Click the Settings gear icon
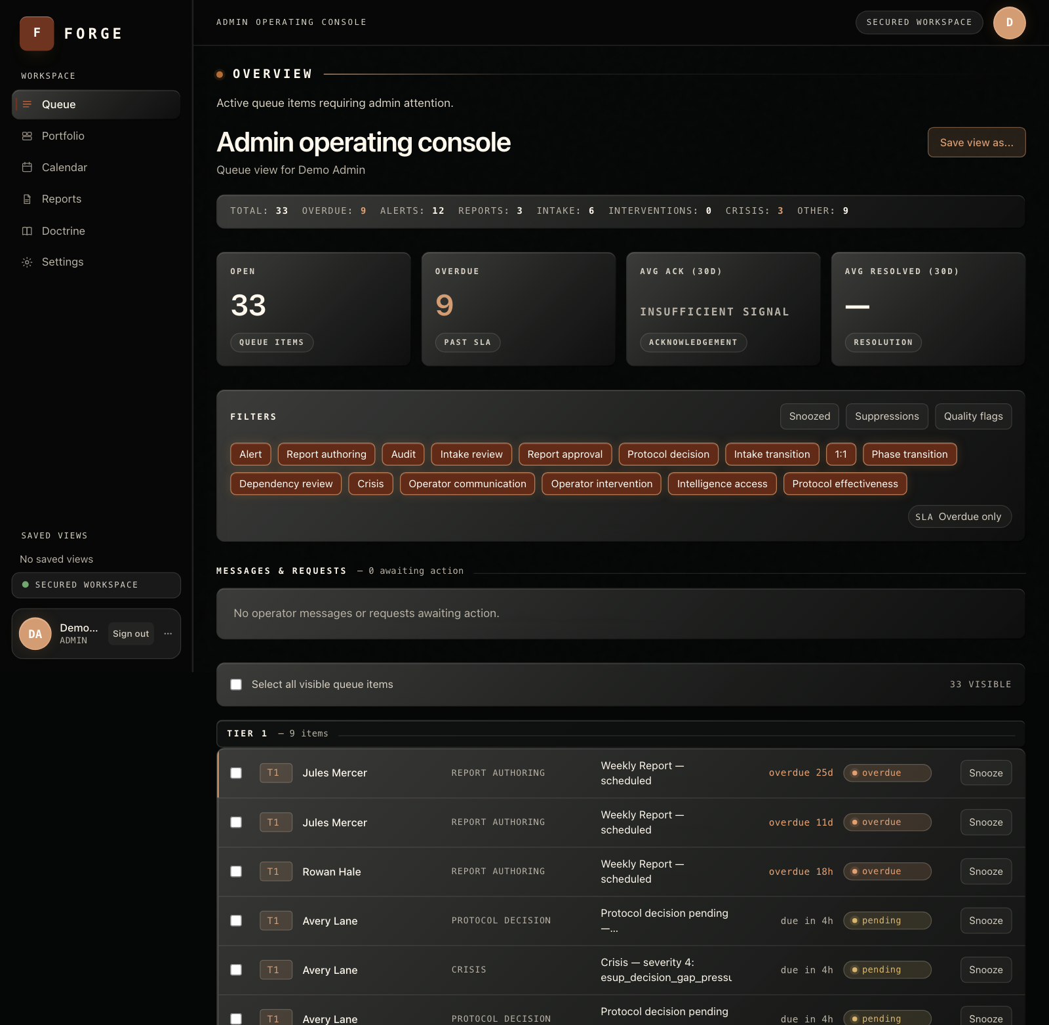The width and height of the screenshot is (1049, 1025). point(27,262)
